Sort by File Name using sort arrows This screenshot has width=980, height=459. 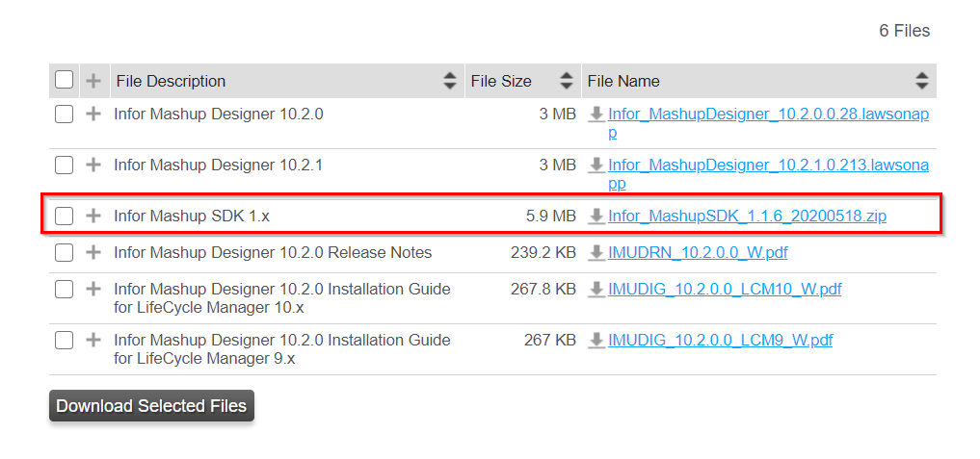pos(922,81)
